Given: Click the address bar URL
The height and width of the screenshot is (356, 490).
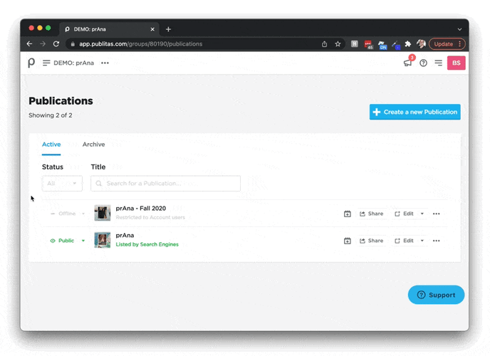Looking at the screenshot, I should tap(140, 43).
